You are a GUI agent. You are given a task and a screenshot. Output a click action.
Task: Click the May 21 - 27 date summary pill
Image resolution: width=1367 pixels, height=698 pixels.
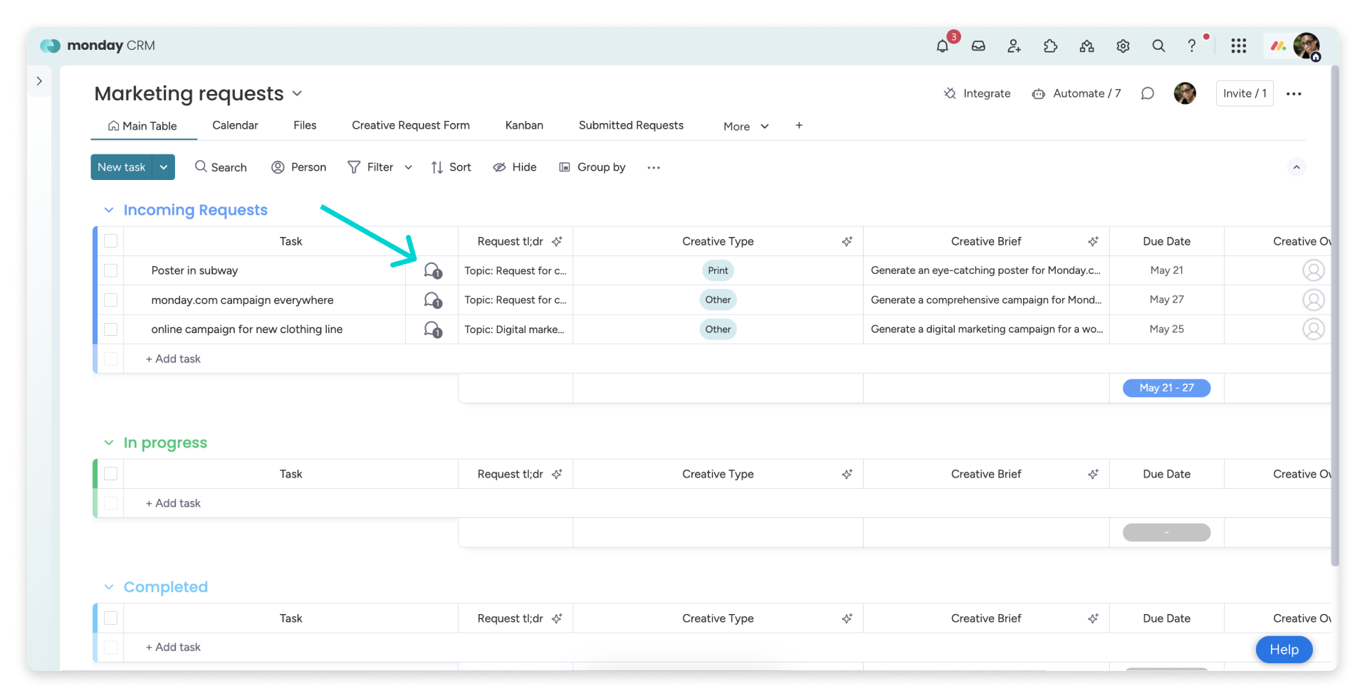pos(1166,388)
